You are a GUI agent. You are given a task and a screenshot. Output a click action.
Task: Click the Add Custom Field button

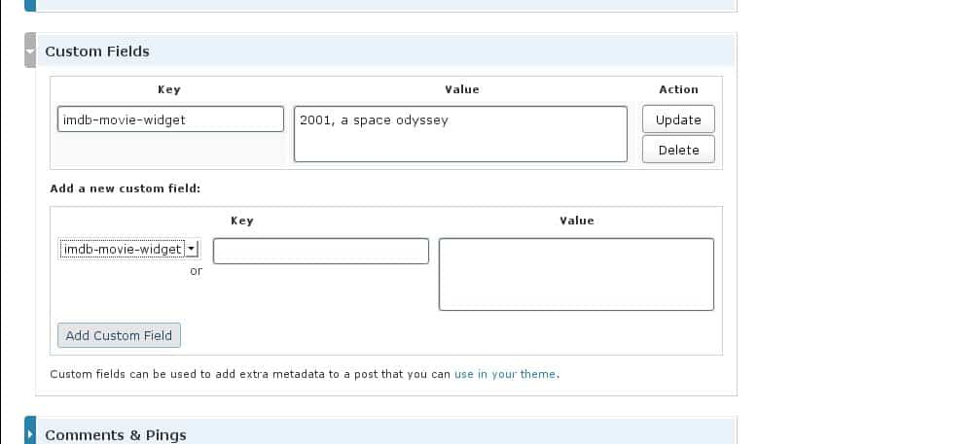[119, 335]
